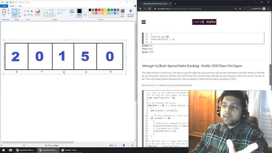Switch to the View ribbon tab
Image resolution: width=272 pixels, height=153 pixels.
(x=20, y=6)
